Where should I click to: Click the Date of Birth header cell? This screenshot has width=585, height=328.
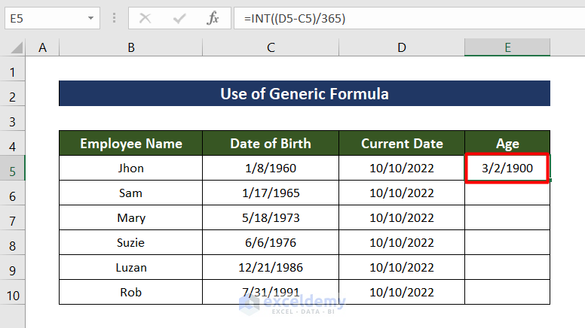click(271, 143)
